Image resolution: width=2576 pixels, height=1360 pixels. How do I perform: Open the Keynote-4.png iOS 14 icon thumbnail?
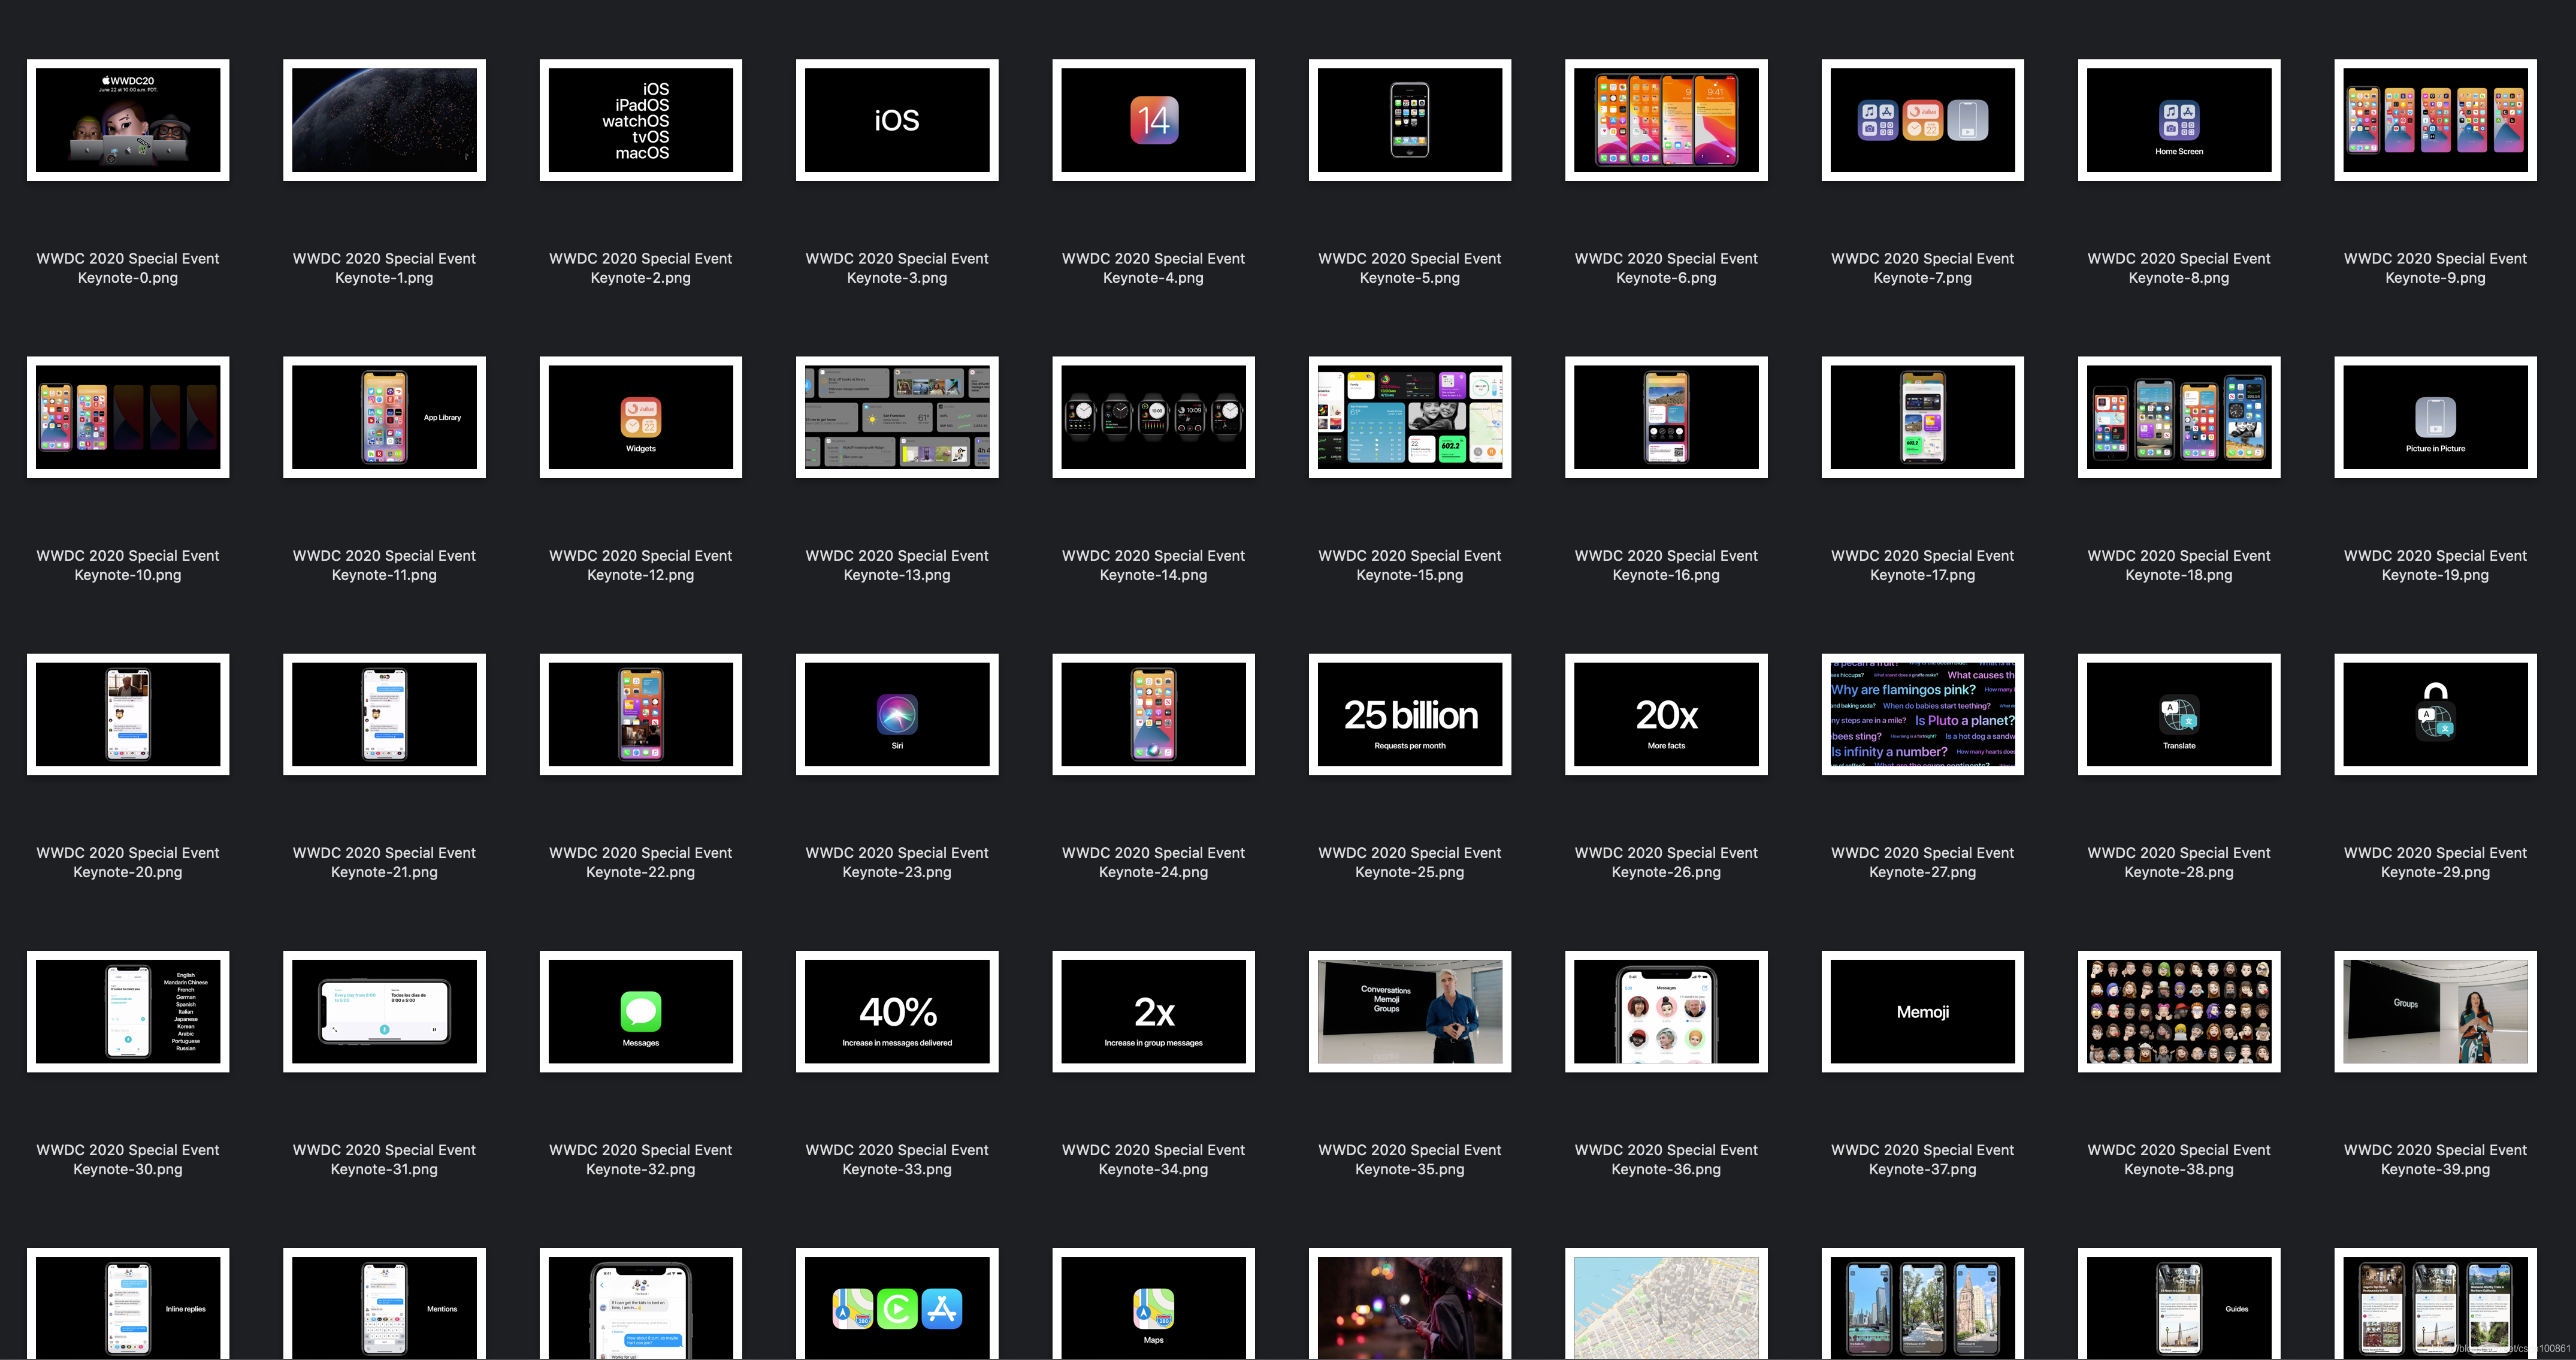point(1153,120)
